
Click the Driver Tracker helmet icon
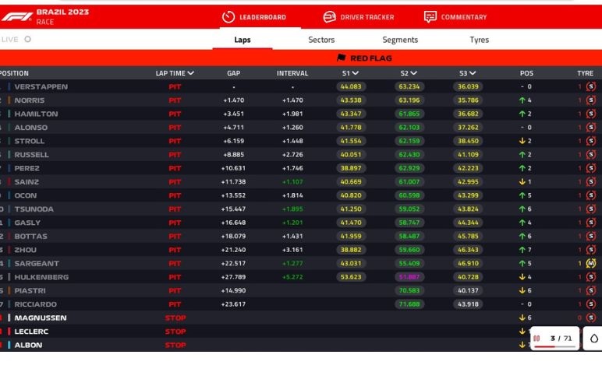pyautogui.click(x=329, y=17)
